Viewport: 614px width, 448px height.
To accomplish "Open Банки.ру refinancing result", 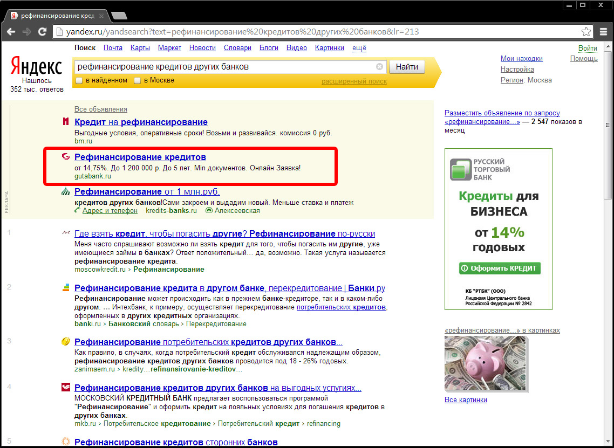I will coord(230,288).
